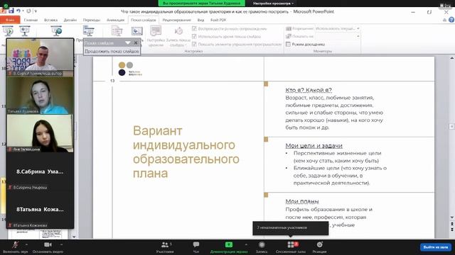This screenshot has width=455, height=255.
Task: Switch to the Review ribbon tab
Action: (176, 20)
